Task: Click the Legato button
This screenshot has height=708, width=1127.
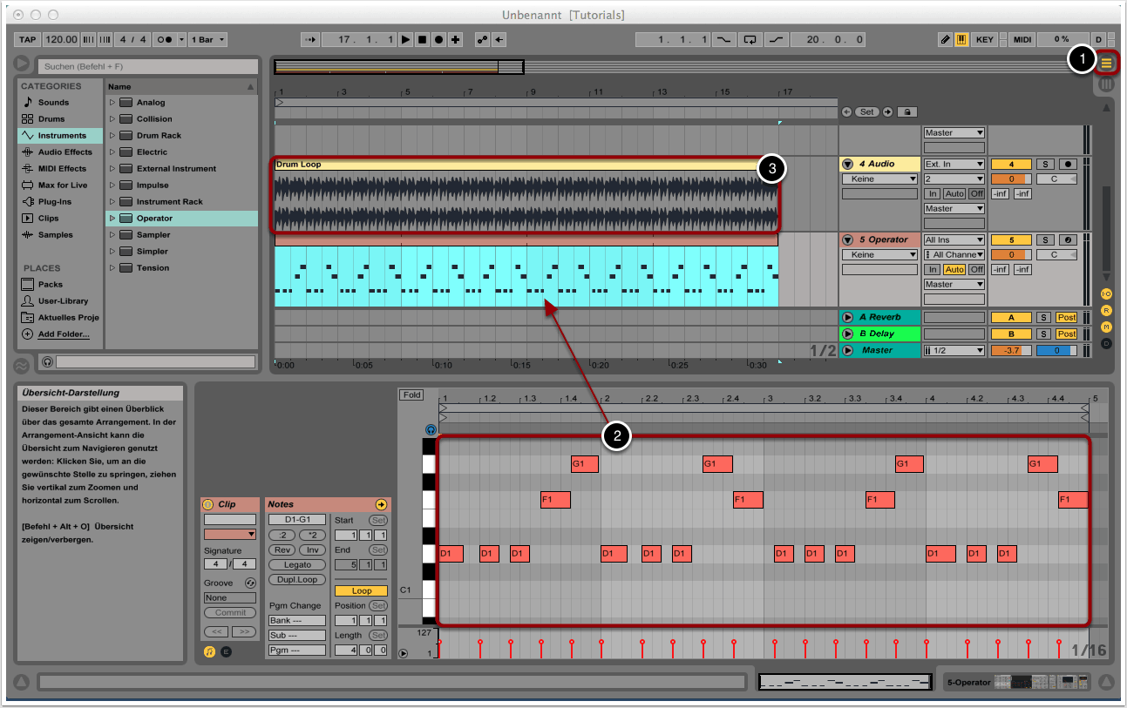Action: 297,565
